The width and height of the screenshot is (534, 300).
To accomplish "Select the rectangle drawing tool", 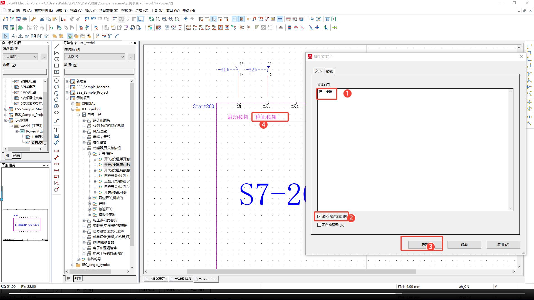I will click(56, 66).
